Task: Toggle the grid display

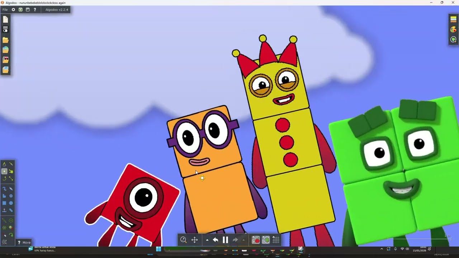Action: [x=276, y=240]
